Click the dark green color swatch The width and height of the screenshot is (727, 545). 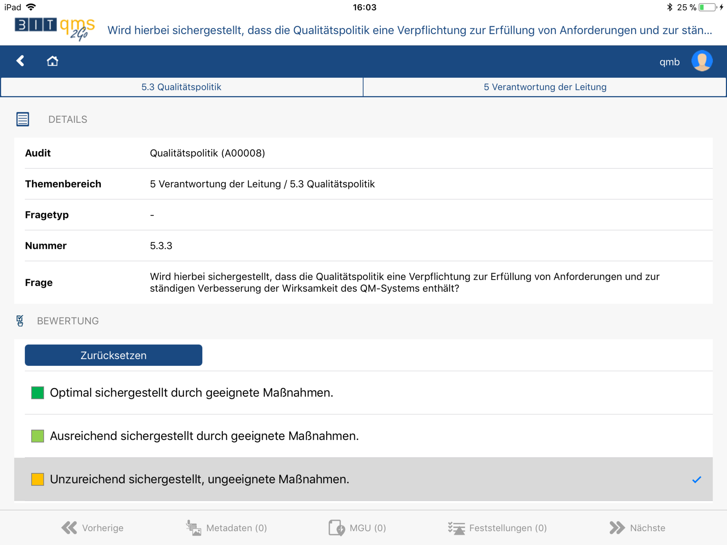click(x=38, y=393)
